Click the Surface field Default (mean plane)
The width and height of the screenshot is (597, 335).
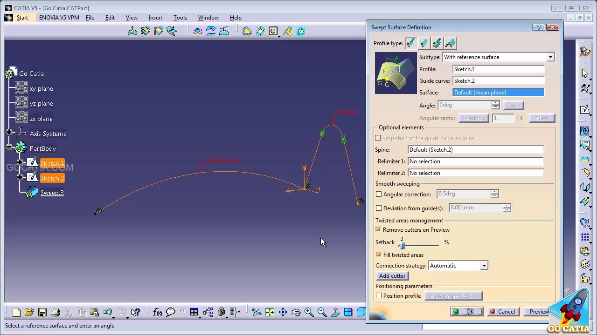pos(498,93)
